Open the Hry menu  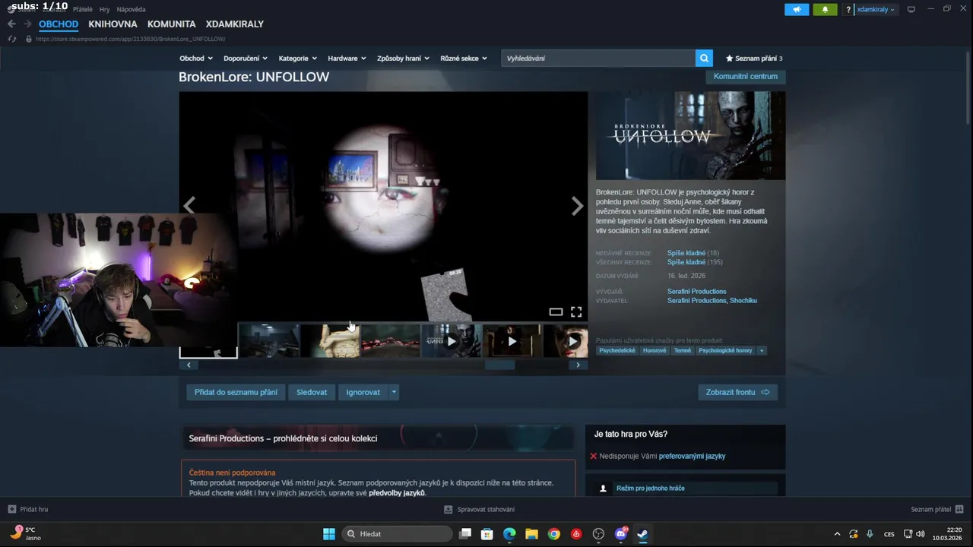point(104,9)
